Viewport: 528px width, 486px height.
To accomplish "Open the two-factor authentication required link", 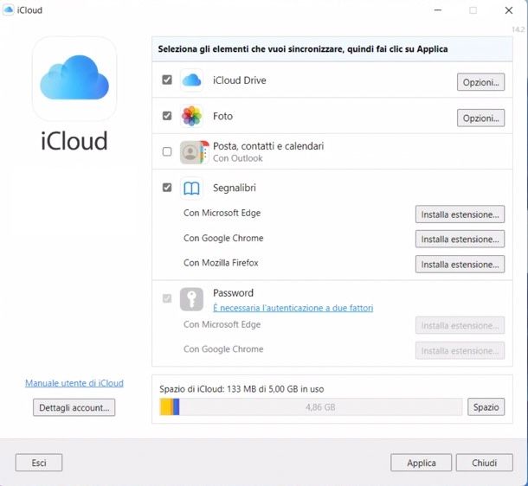I will 293,308.
